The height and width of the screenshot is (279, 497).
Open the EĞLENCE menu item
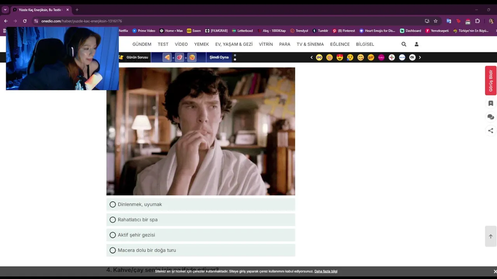click(x=340, y=44)
